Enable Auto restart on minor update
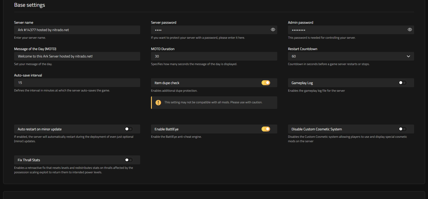 [129, 129]
